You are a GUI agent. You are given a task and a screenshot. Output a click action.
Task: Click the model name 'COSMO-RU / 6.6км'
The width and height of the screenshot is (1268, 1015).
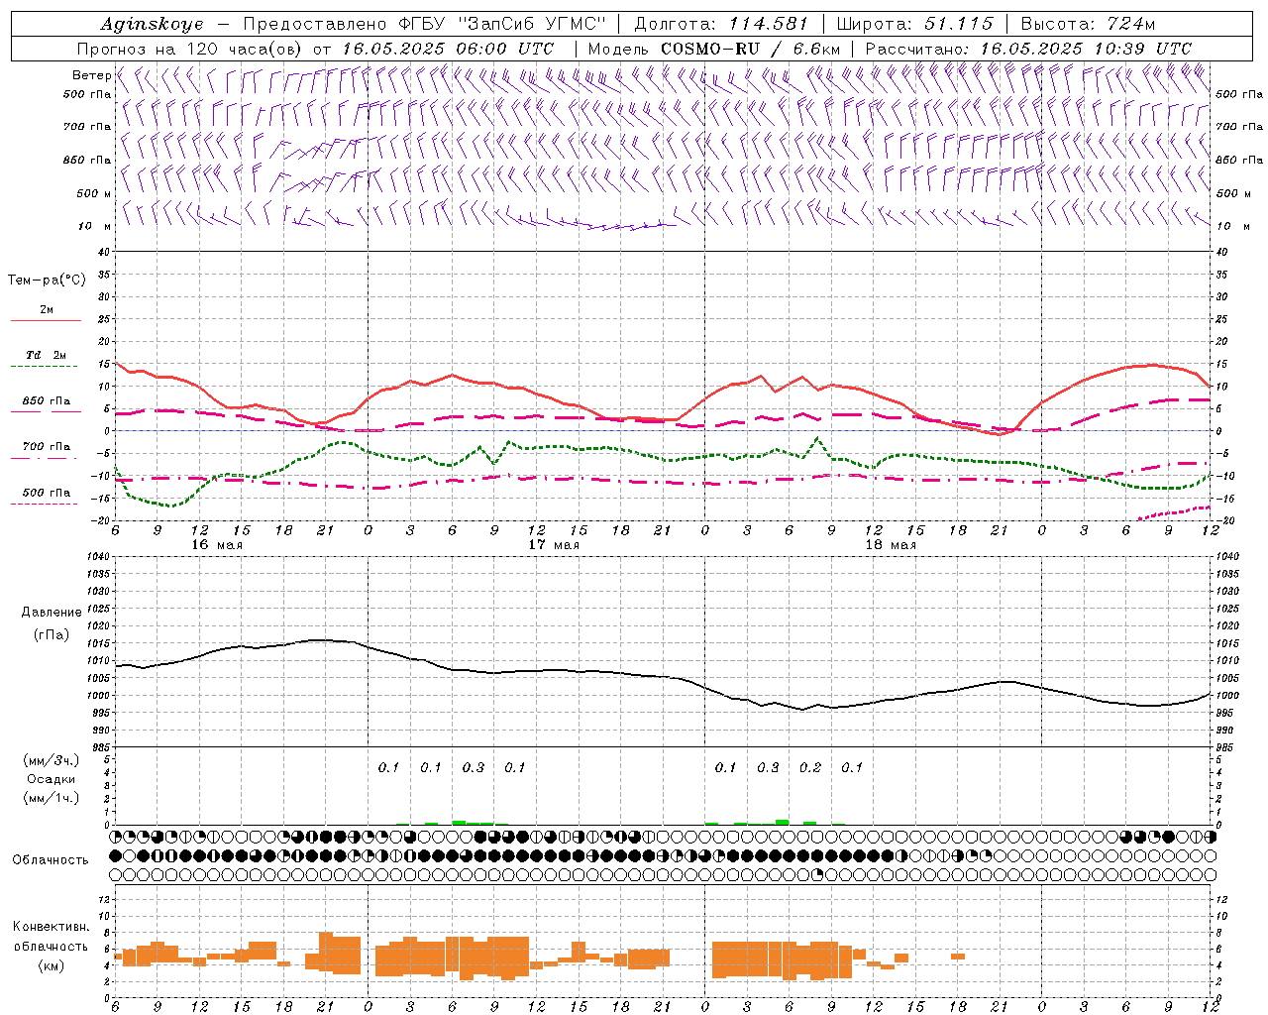(x=750, y=49)
